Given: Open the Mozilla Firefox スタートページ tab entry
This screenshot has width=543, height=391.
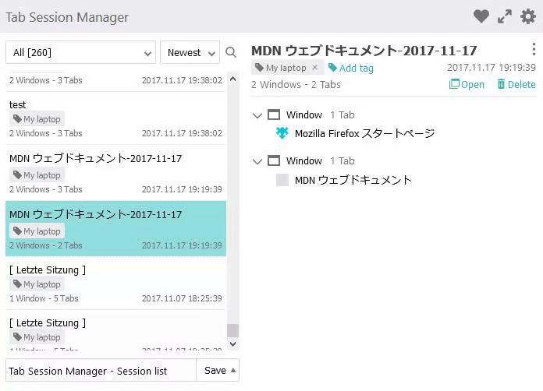Looking at the screenshot, I should [364, 133].
